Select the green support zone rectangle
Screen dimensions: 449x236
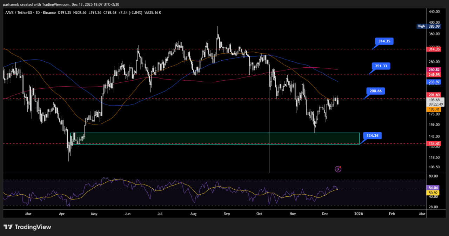point(215,139)
